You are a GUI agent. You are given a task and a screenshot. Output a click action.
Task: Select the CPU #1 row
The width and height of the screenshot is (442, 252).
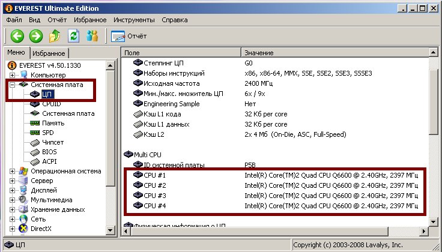click(276, 175)
